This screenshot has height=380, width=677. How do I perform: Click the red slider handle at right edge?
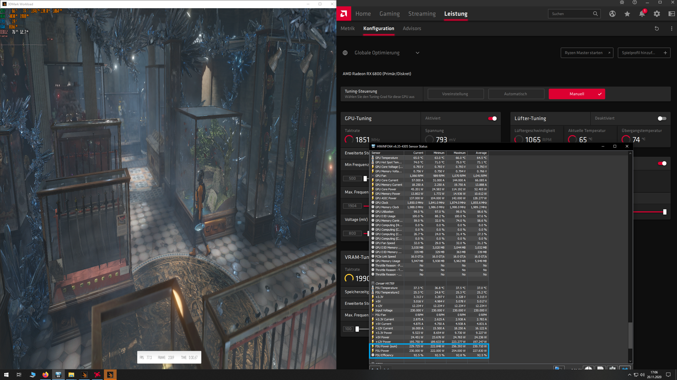point(665,212)
